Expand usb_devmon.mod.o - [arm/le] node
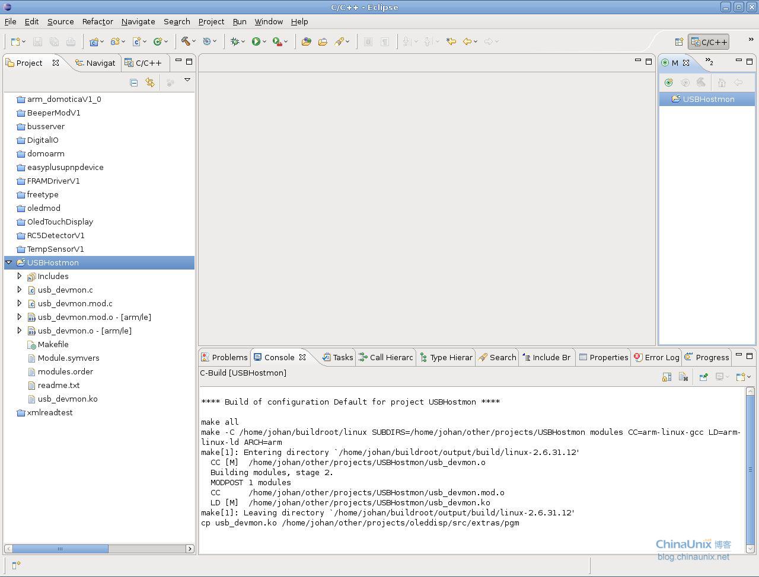 (20, 317)
